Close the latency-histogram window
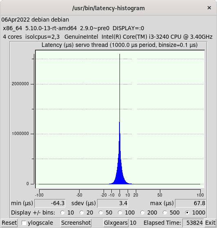This screenshot has height=228, width=217. click(x=209, y=8)
